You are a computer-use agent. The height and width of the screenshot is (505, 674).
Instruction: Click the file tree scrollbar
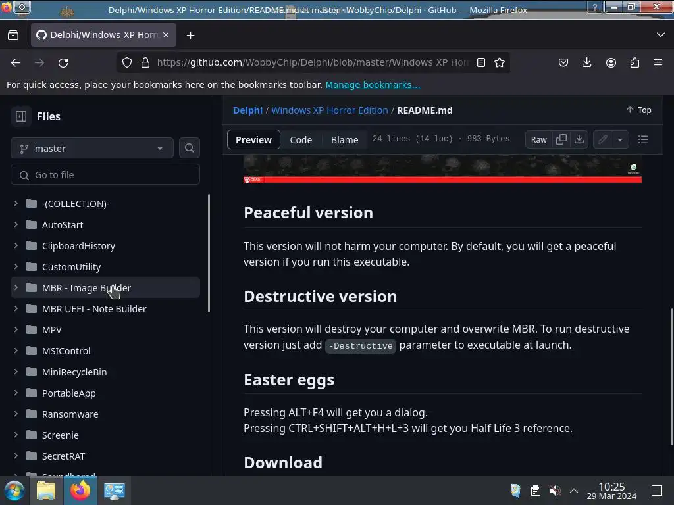pos(209,253)
